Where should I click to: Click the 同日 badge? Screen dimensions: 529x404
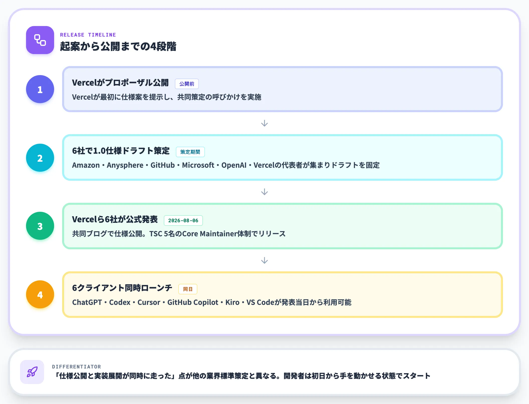click(x=188, y=289)
